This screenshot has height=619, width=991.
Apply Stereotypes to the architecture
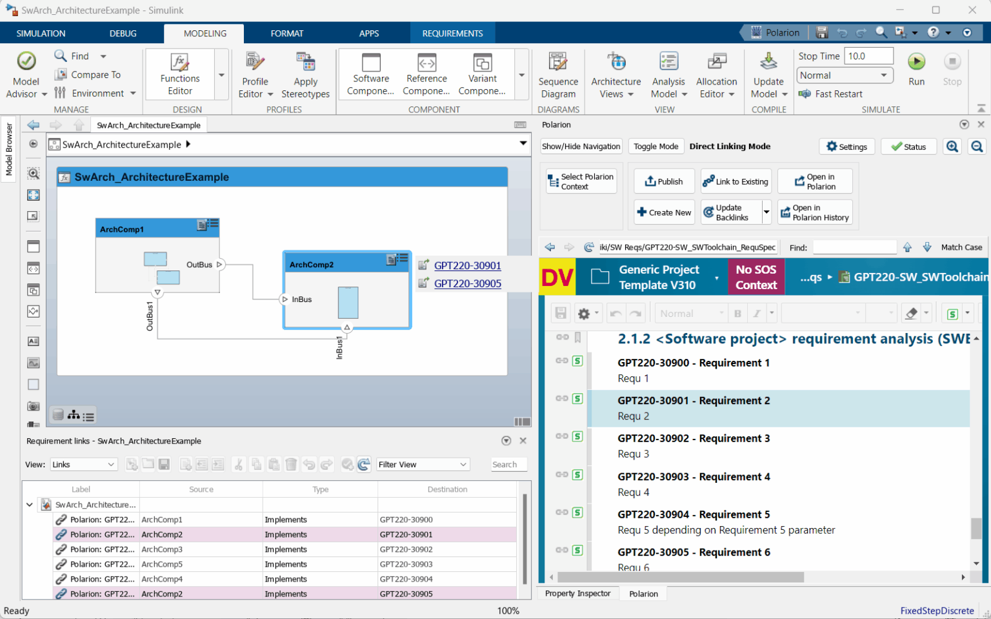pyautogui.click(x=305, y=73)
